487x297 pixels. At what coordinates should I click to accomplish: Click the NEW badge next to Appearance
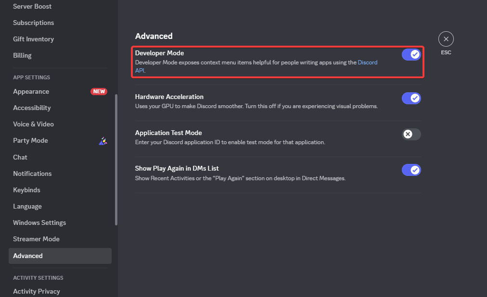click(x=99, y=91)
